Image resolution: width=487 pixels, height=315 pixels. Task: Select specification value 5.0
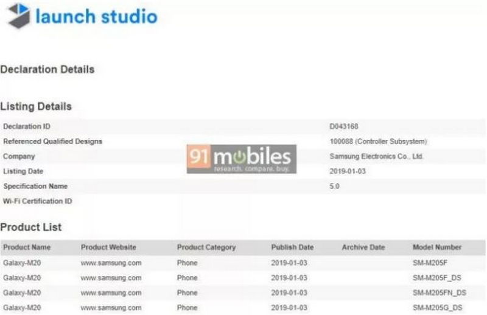[x=334, y=186]
